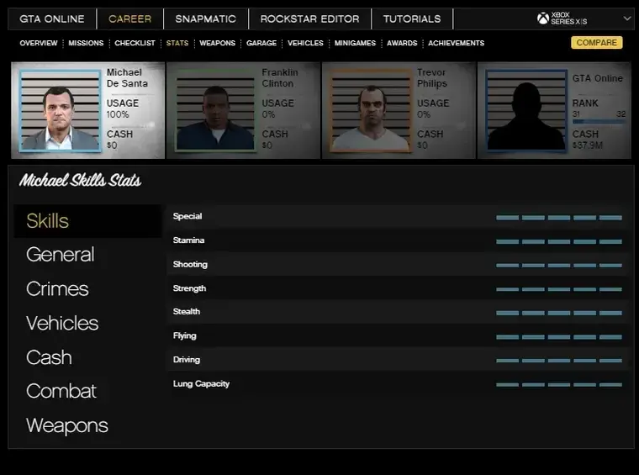Click the Shooting skill label
The width and height of the screenshot is (639, 475).
[190, 264]
